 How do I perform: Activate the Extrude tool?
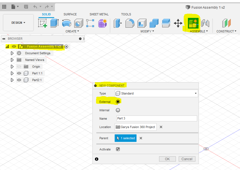(54, 23)
